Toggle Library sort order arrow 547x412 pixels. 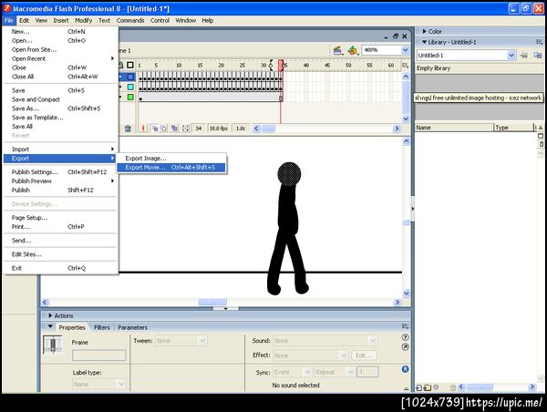point(541,128)
